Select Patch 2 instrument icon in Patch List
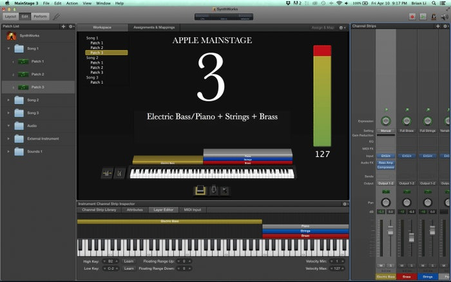Viewport: 451px width, 282px height. click(23, 74)
